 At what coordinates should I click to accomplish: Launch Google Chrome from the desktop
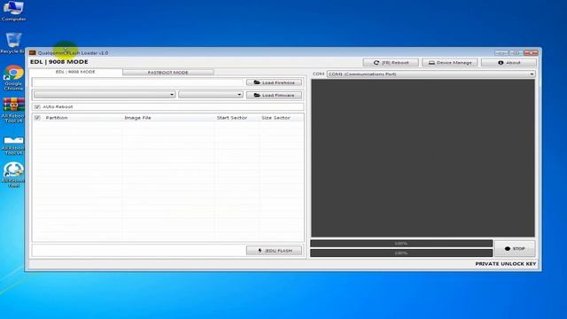(x=13, y=77)
